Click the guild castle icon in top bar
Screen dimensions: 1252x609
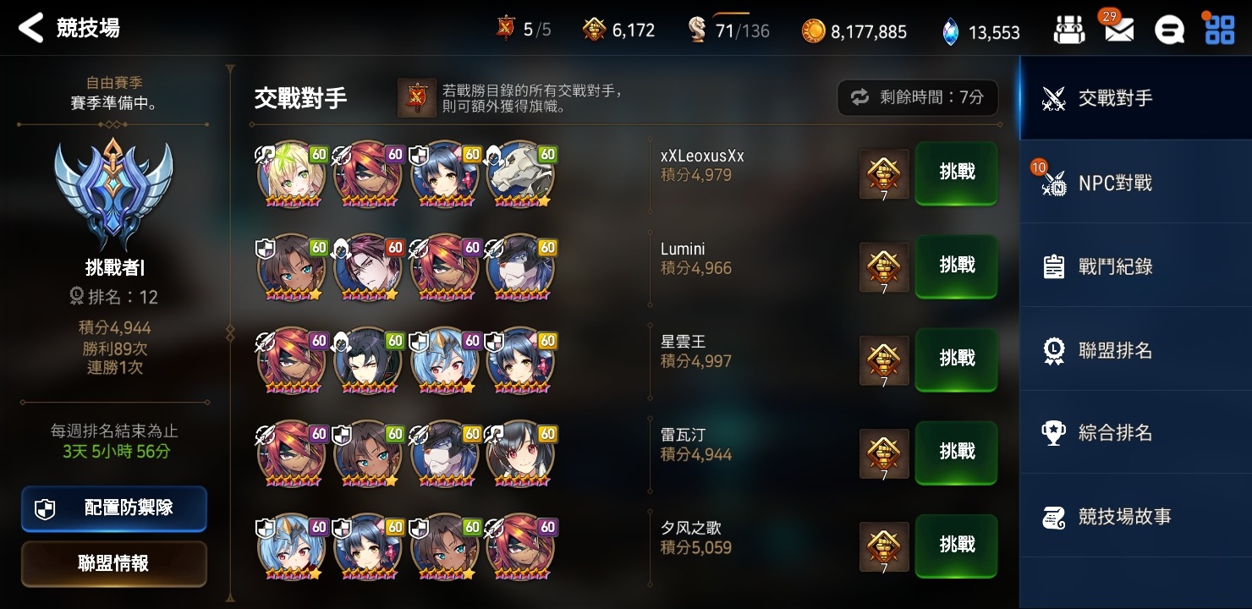[x=1069, y=30]
